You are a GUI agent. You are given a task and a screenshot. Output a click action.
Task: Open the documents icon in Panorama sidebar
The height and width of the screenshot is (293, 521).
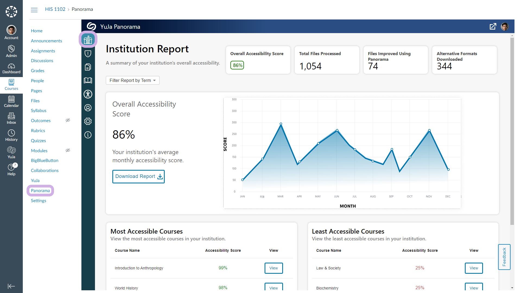pyautogui.click(x=88, y=67)
